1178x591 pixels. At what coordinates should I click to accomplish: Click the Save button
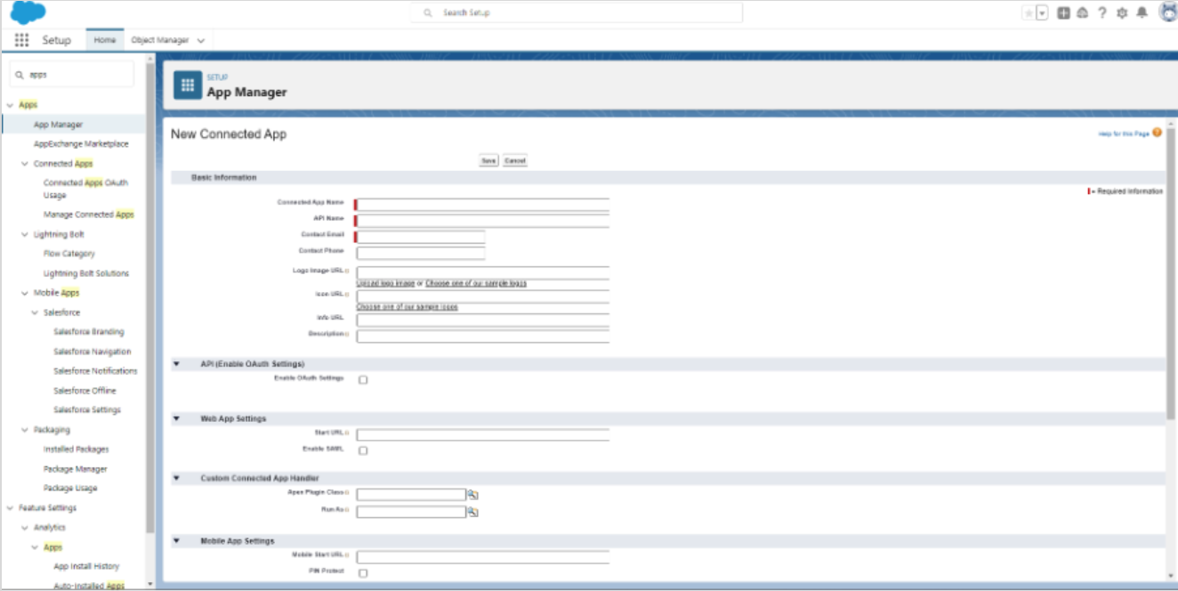point(488,161)
